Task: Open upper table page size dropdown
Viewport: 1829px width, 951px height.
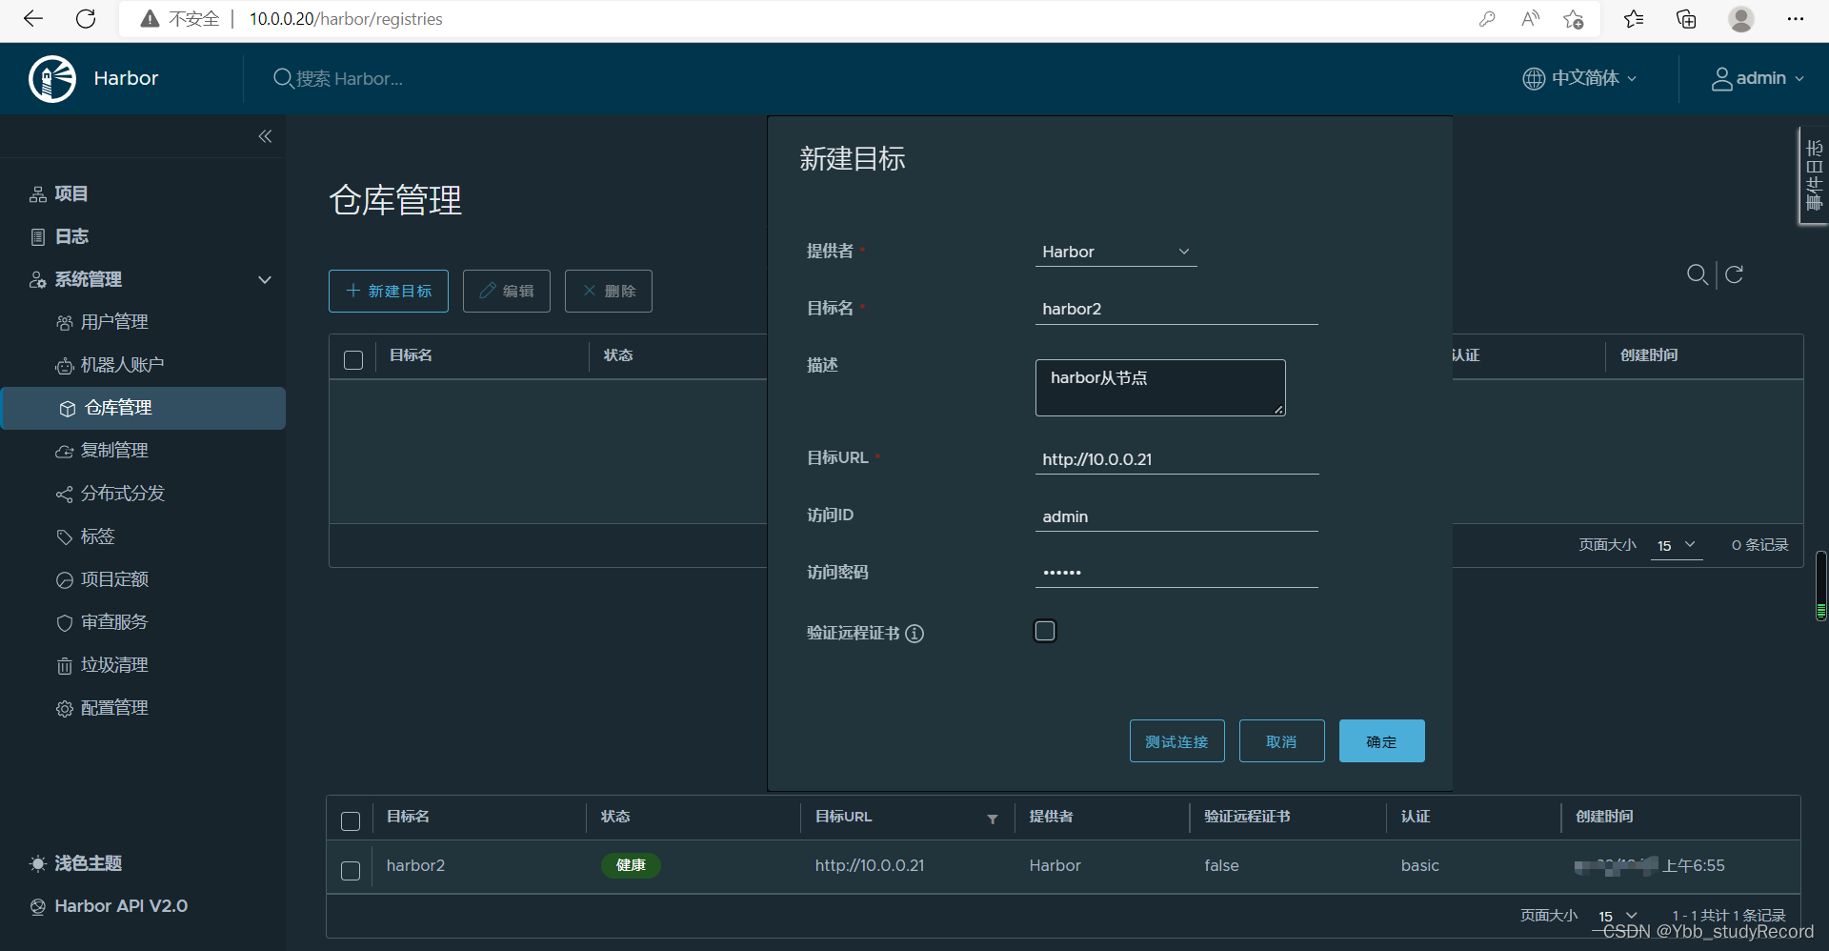Action: coord(1677,545)
